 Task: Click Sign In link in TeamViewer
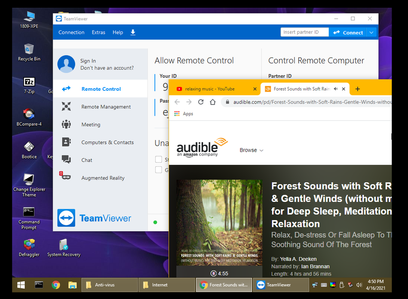(88, 61)
